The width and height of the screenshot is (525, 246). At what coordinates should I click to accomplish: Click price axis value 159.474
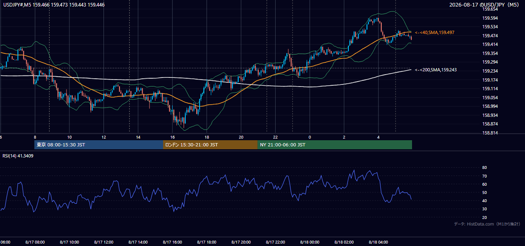pyautogui.click(x=490, y=36)
